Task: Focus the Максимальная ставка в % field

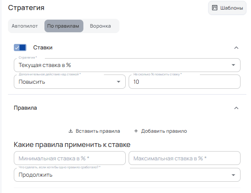Action: click(x=184, y=158)
